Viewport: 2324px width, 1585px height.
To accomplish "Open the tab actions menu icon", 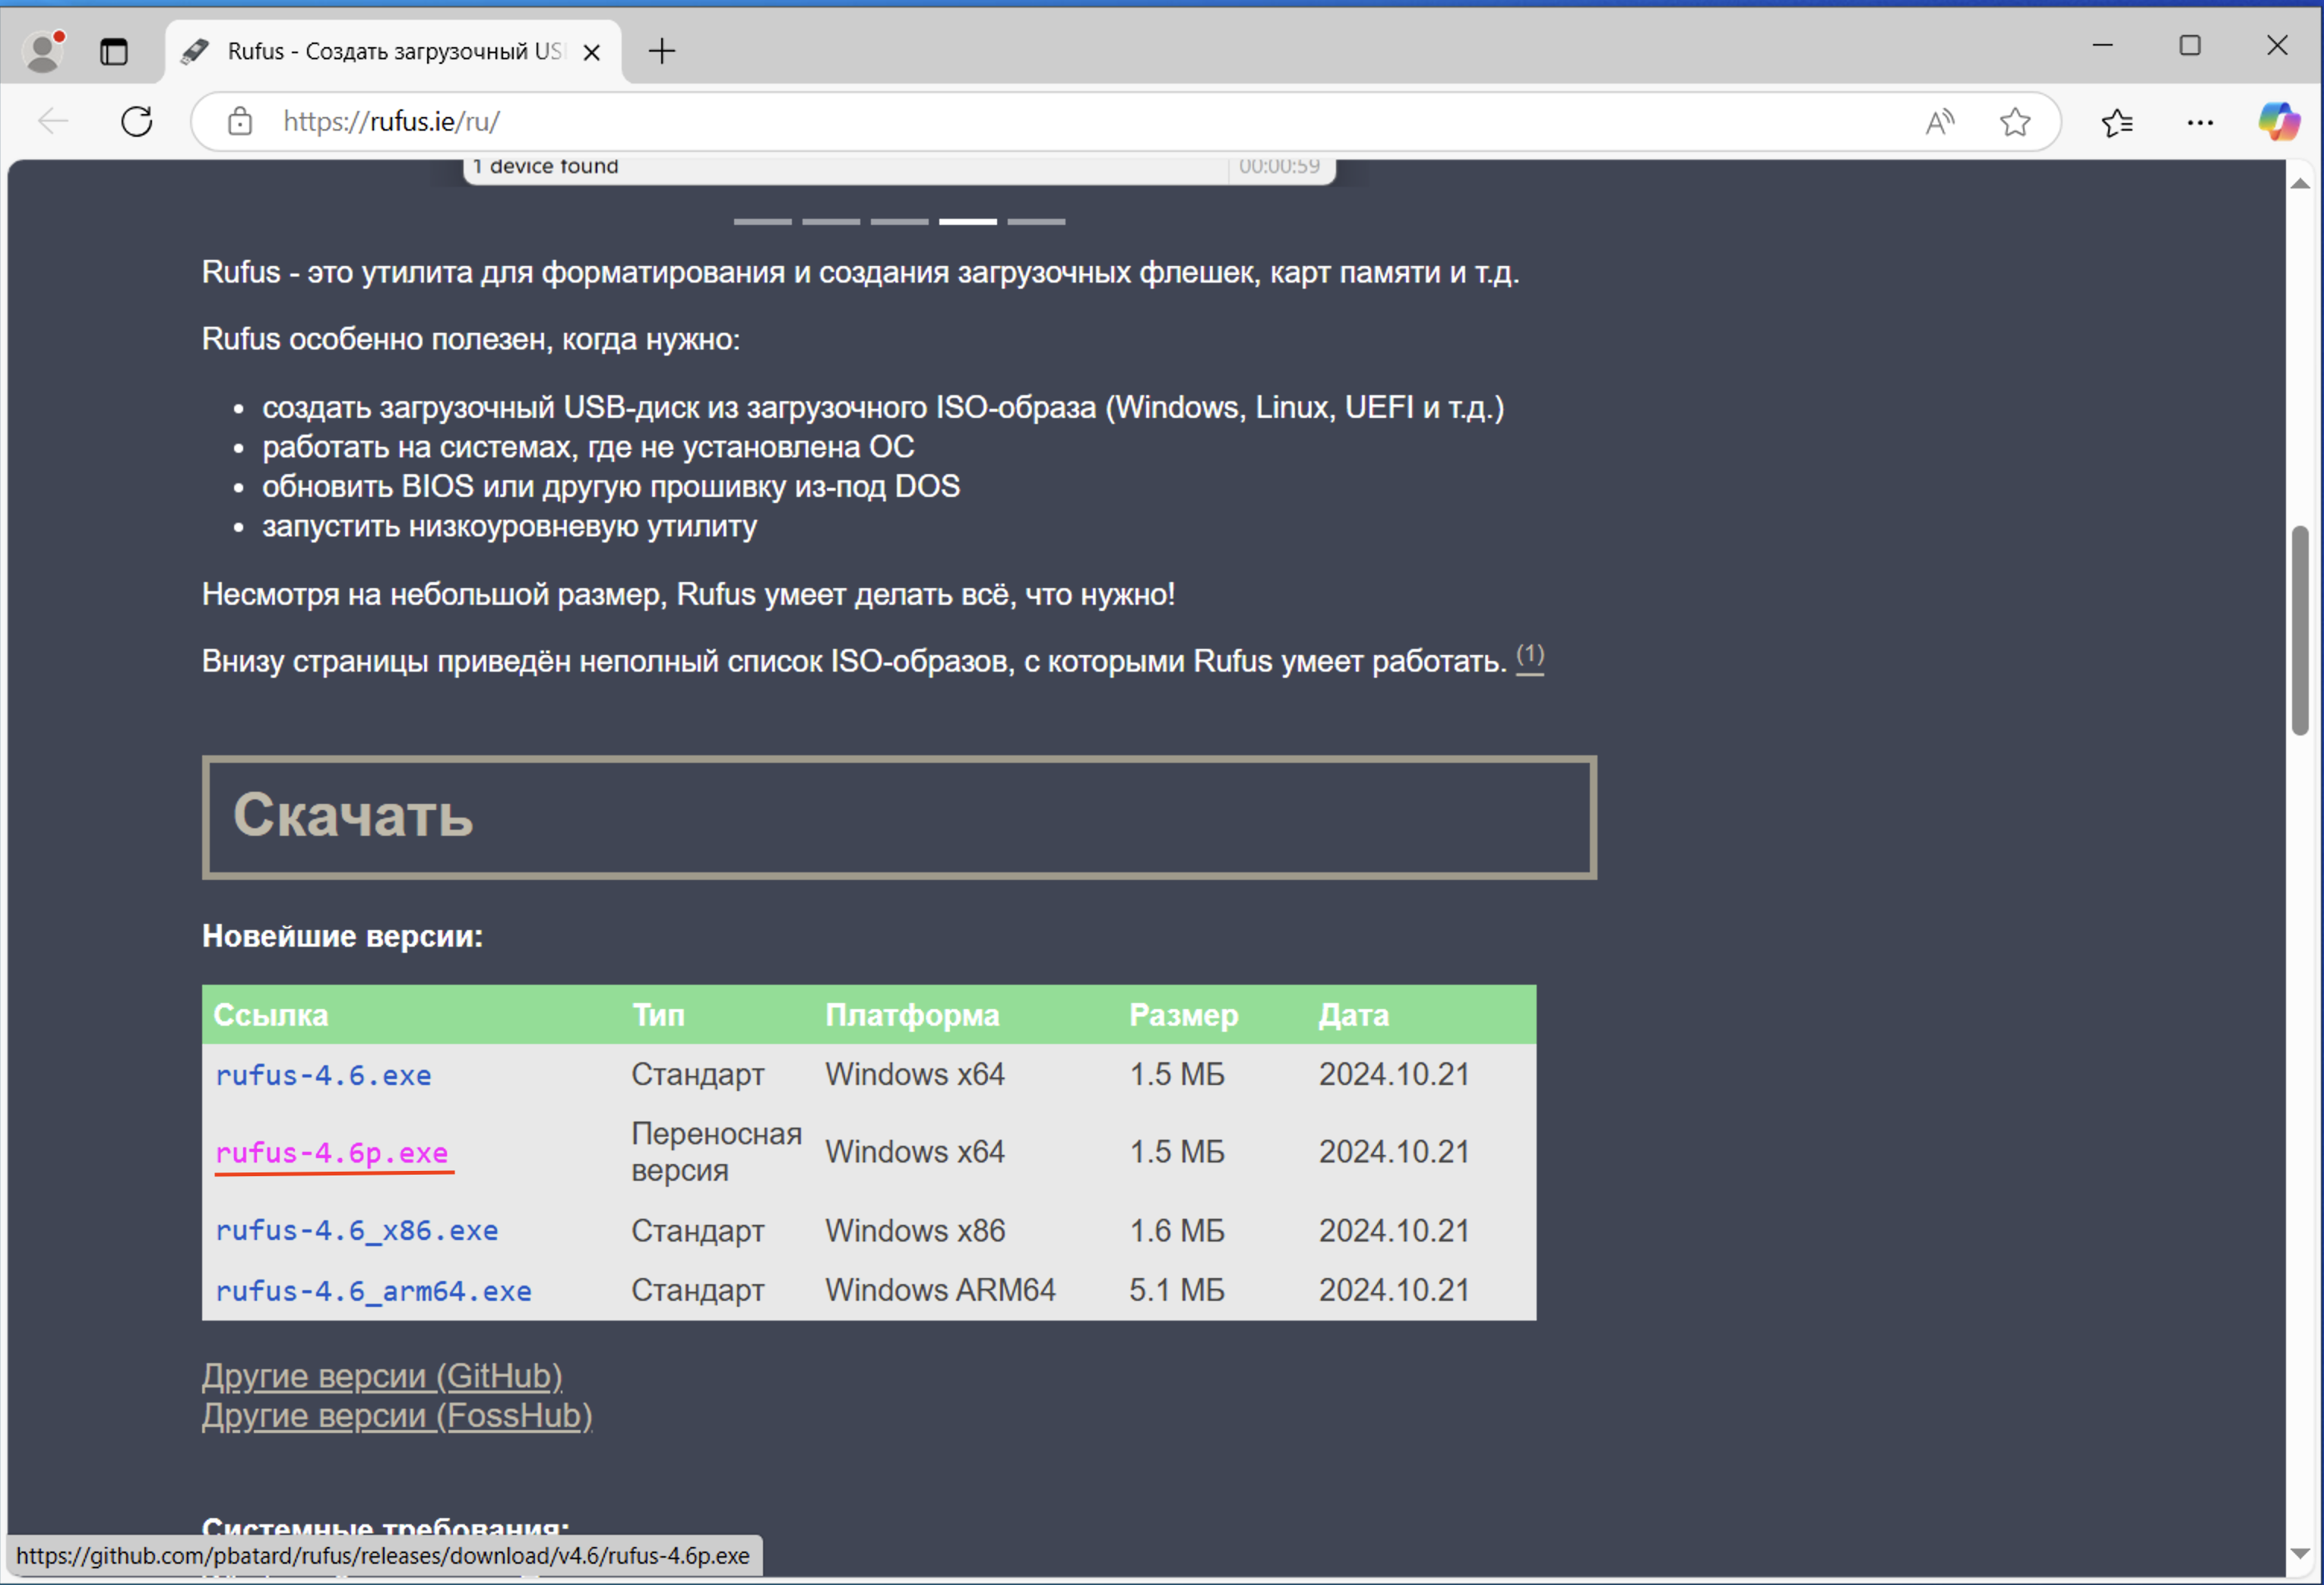I will (114, 51).
